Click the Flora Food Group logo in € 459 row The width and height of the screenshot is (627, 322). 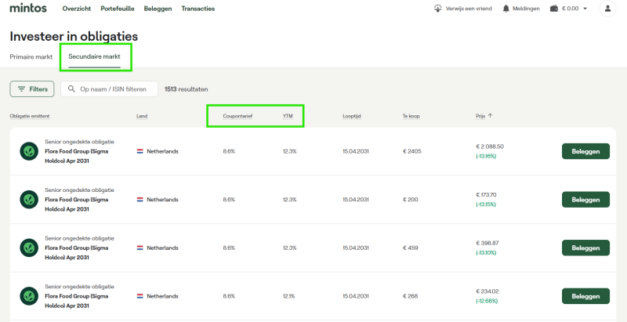click(29, 248)
